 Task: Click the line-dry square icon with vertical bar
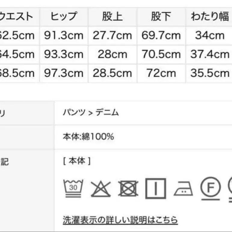pyautogui.click(x=155, y=188)
